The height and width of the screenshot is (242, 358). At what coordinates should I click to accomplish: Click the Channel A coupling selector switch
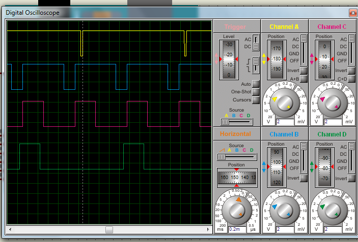[x=304, y=49]
